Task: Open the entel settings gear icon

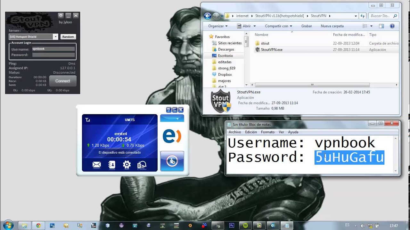Action: pyautogui.click(x=127, y=165)
